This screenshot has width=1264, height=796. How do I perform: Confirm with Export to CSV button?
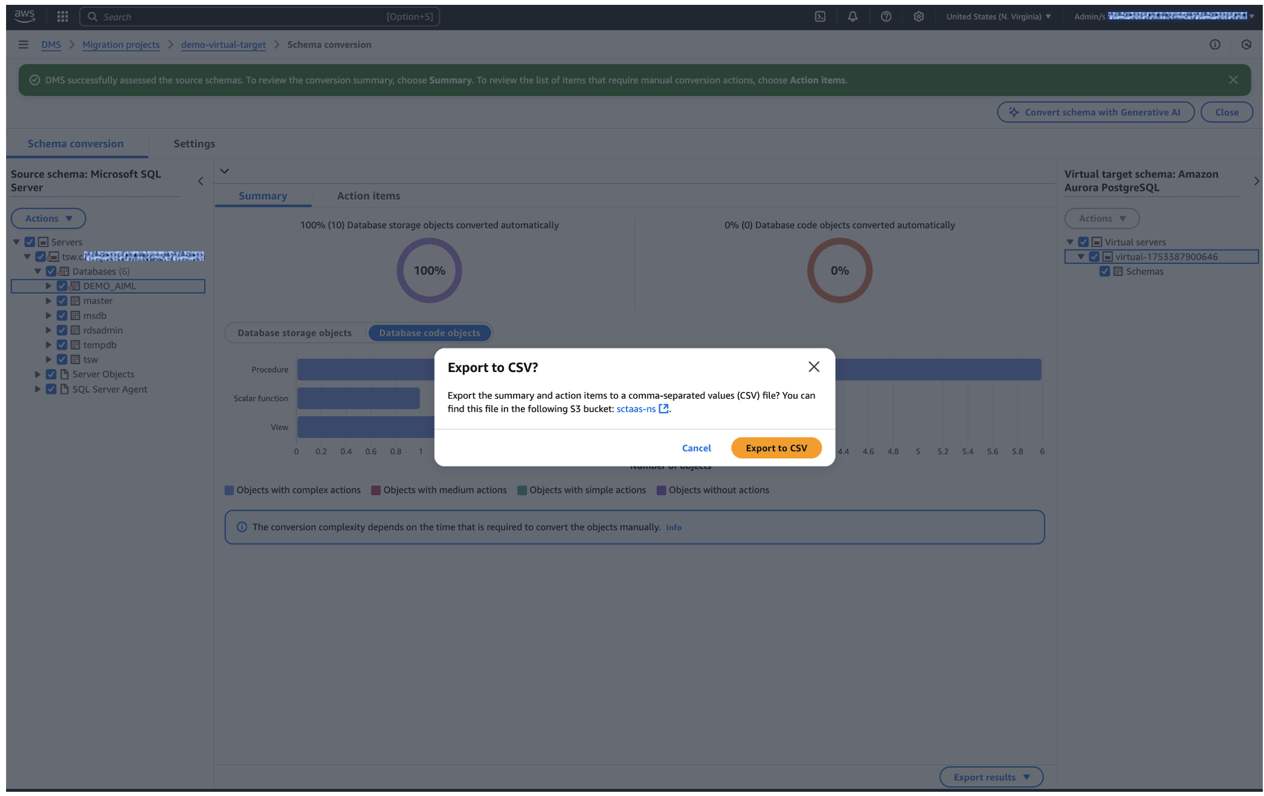click(776, 448)
